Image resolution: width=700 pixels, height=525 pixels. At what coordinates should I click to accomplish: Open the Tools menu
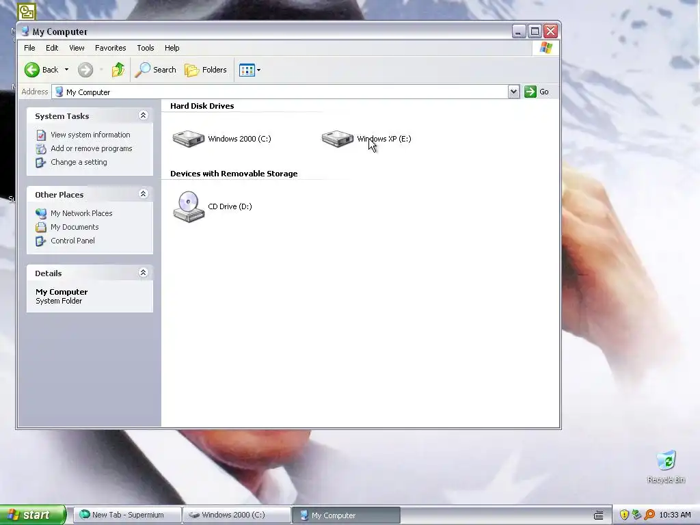146,48
